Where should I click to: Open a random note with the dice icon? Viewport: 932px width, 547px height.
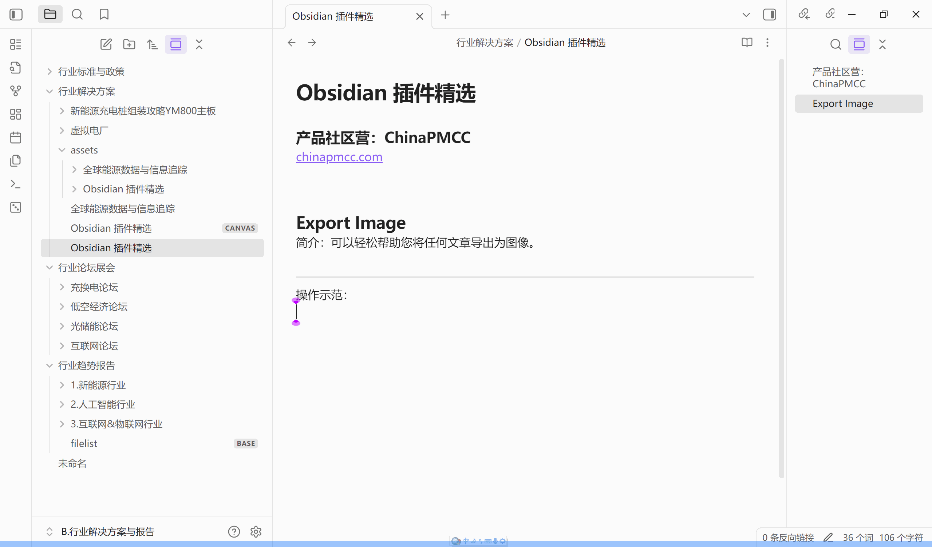[16, 207]
